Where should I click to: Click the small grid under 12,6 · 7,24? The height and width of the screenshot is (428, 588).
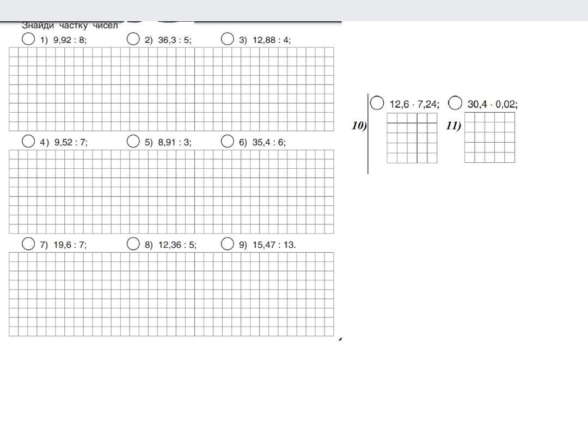[412, 138]
